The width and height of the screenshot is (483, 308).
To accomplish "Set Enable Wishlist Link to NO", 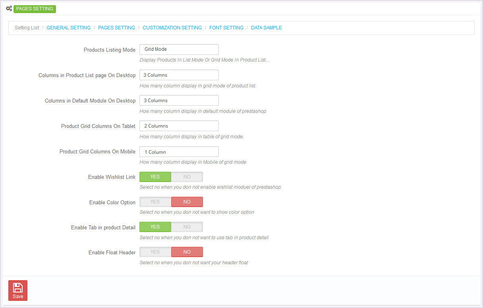I will point(187,177).
